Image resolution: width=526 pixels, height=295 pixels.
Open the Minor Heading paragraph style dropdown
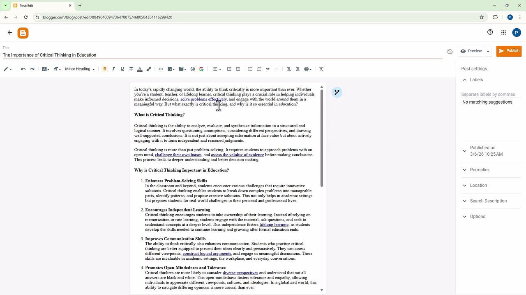pyautogui.click(x=80, y=69)
